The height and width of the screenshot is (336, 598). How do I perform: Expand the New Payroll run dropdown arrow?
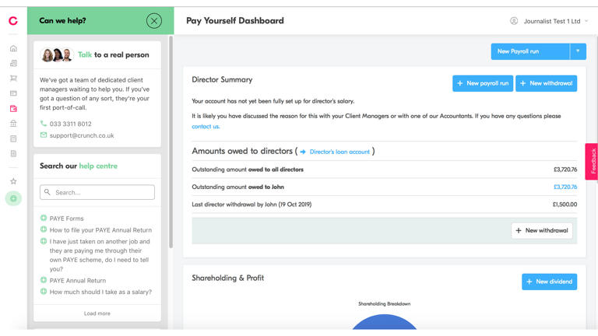point(578,51)
